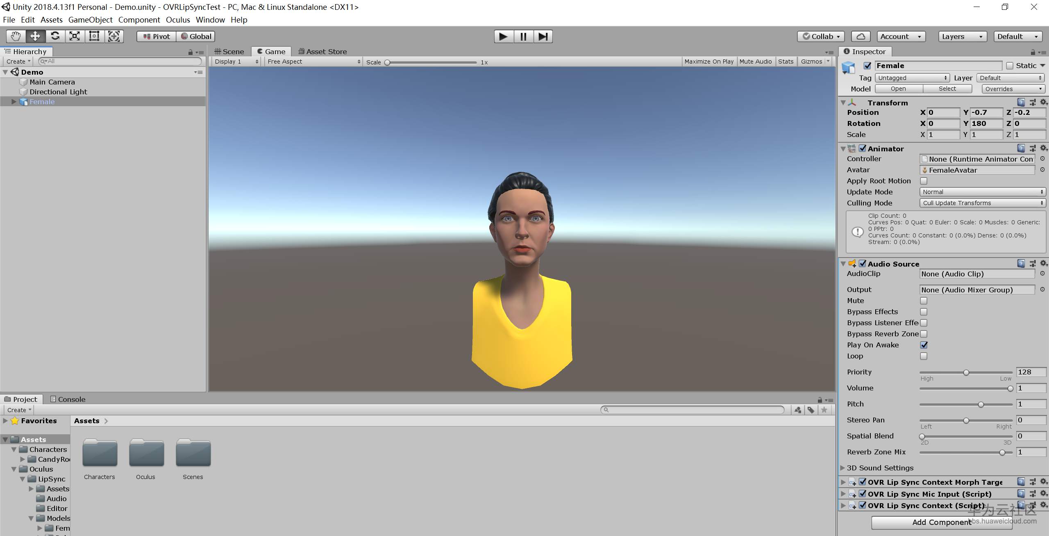Open the Layers dropdown

[x=962, y=36]
